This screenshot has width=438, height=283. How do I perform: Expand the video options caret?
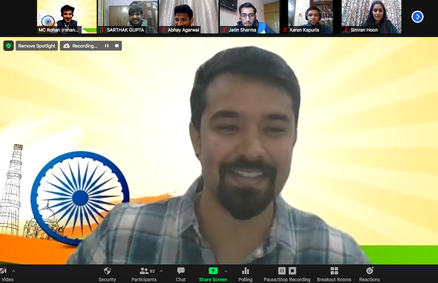(x=14, y=271)
